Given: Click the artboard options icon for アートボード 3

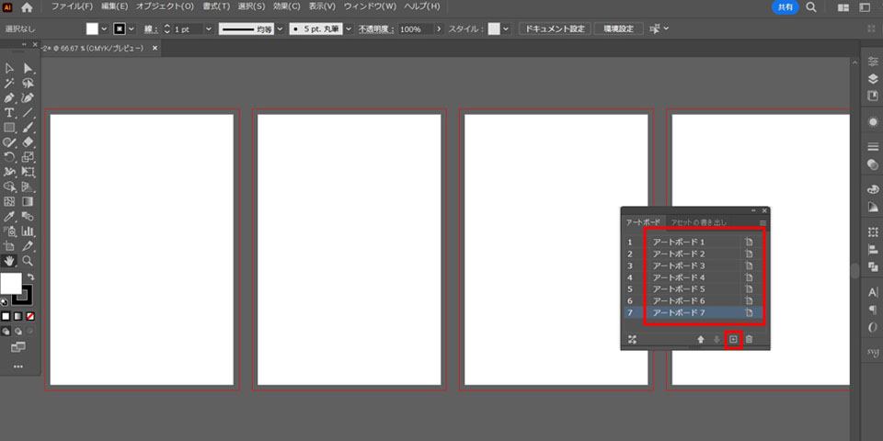Looking at the screenshot, I should click(x=749, y=266).
